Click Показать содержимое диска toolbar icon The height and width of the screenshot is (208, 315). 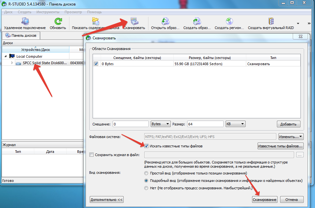point(96,21)
